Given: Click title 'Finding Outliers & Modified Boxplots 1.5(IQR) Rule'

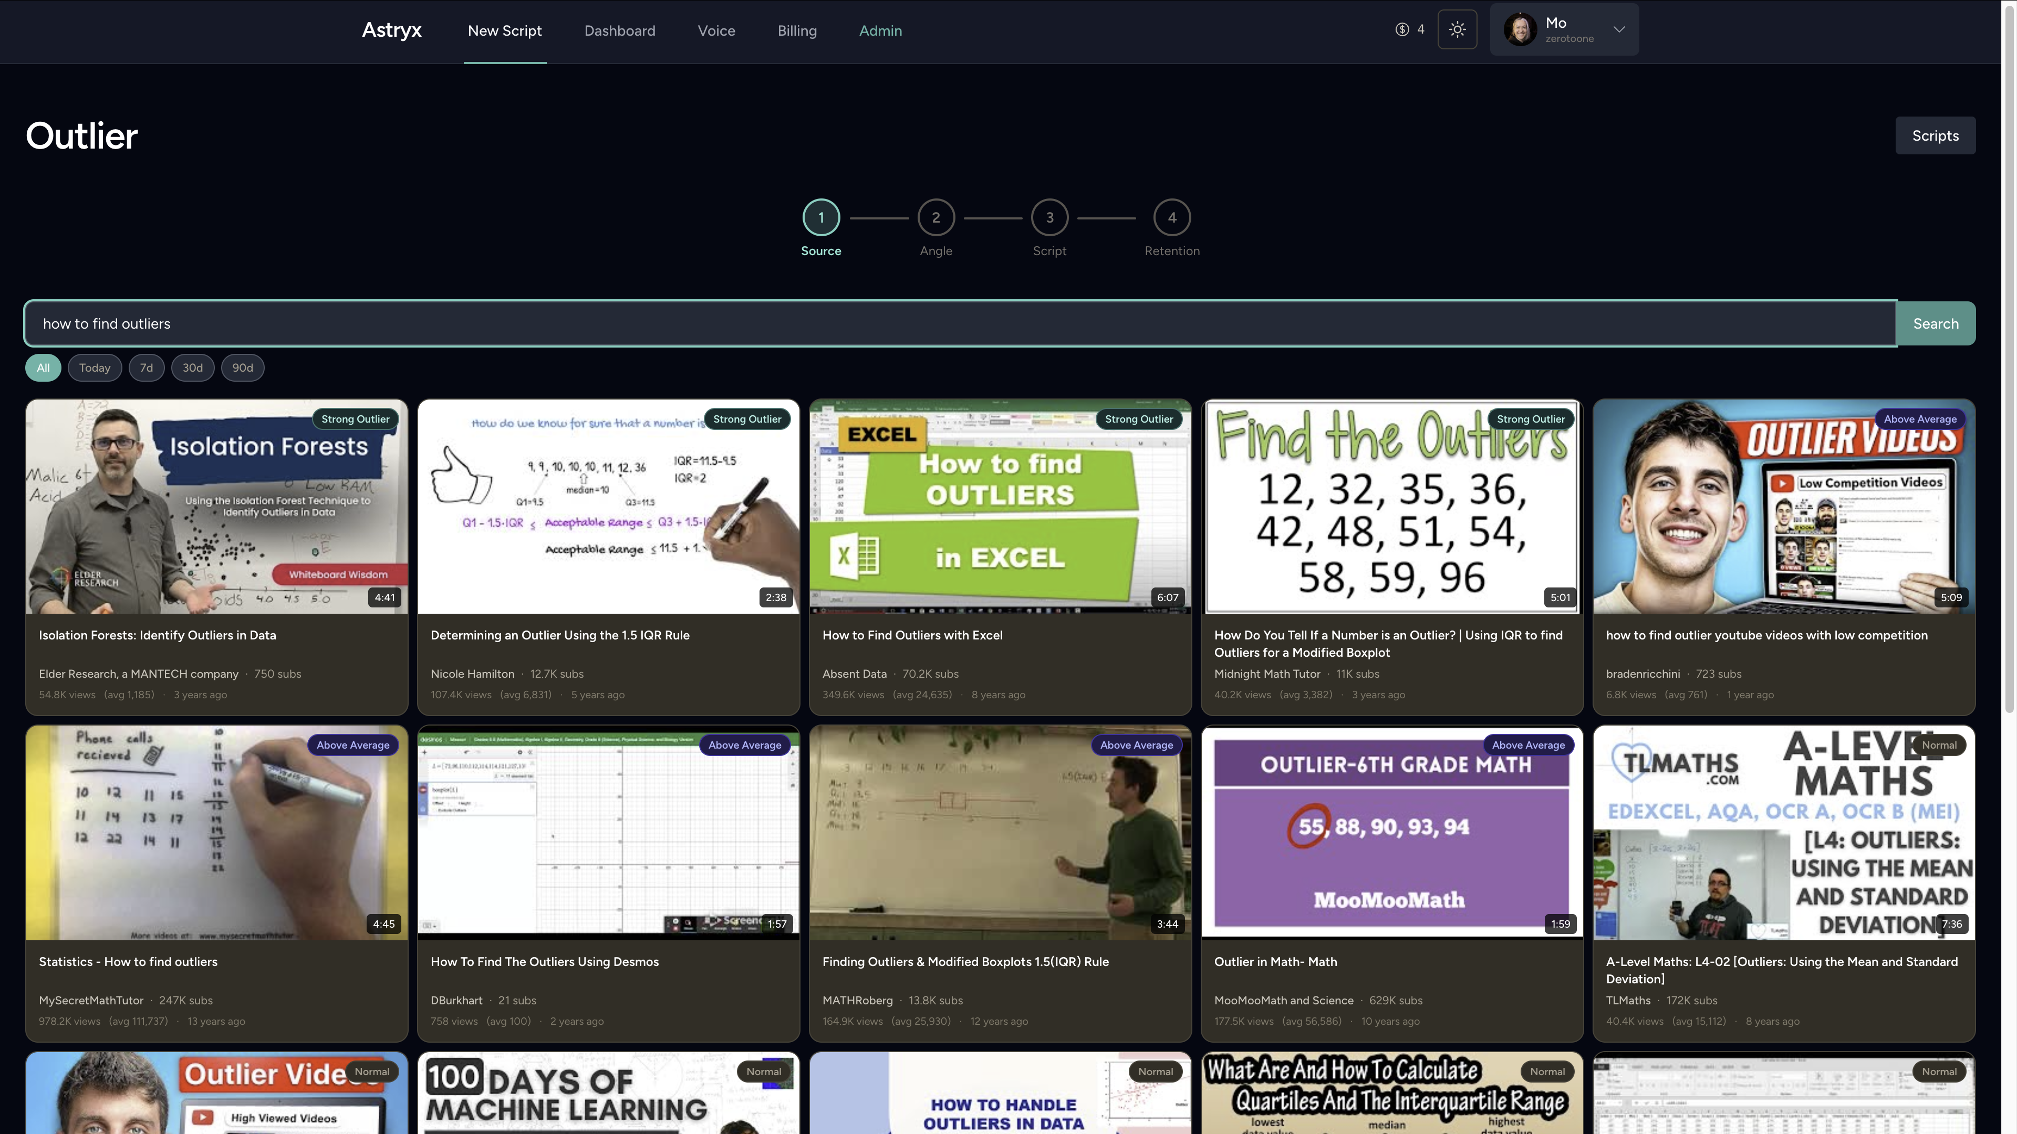Looking at the screenshot, I should 965,962.
